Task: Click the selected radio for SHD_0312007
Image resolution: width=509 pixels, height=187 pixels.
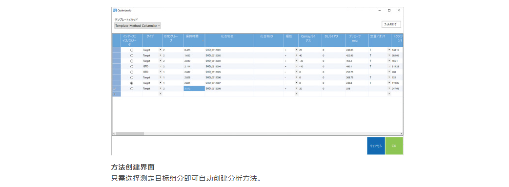Action: [131, 83]
